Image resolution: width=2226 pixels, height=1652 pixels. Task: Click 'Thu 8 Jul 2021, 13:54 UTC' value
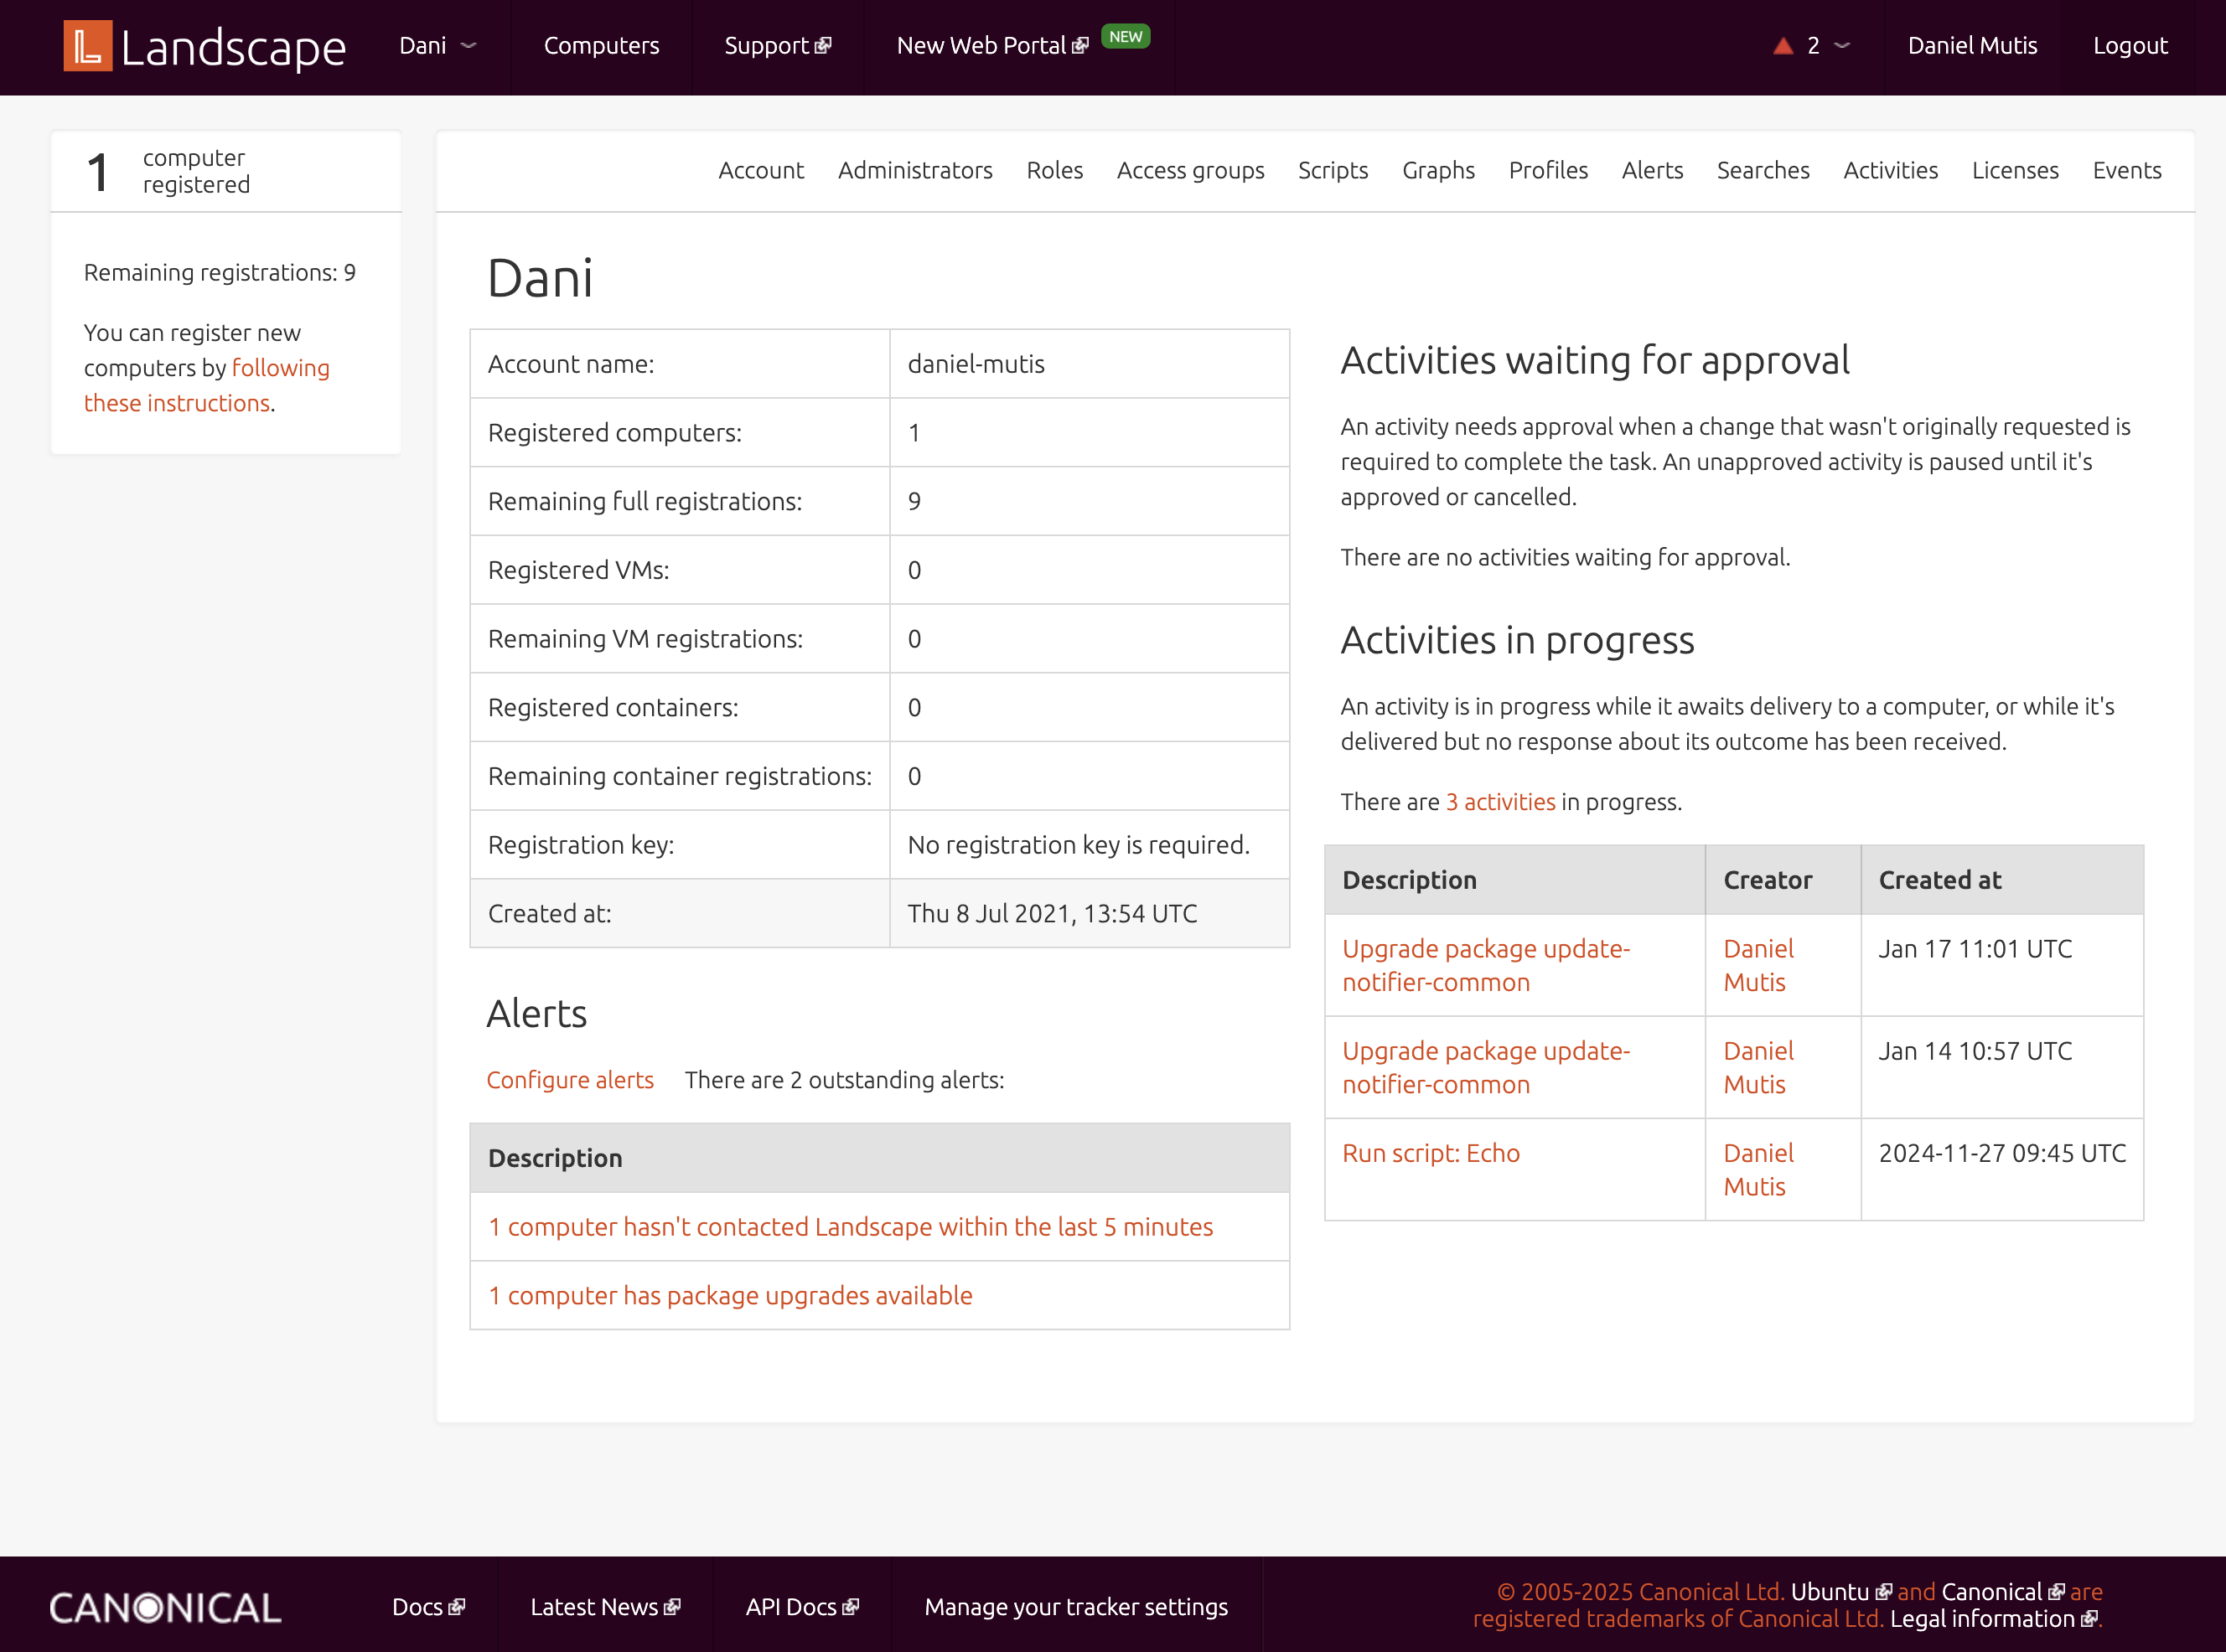point(1052,914)
